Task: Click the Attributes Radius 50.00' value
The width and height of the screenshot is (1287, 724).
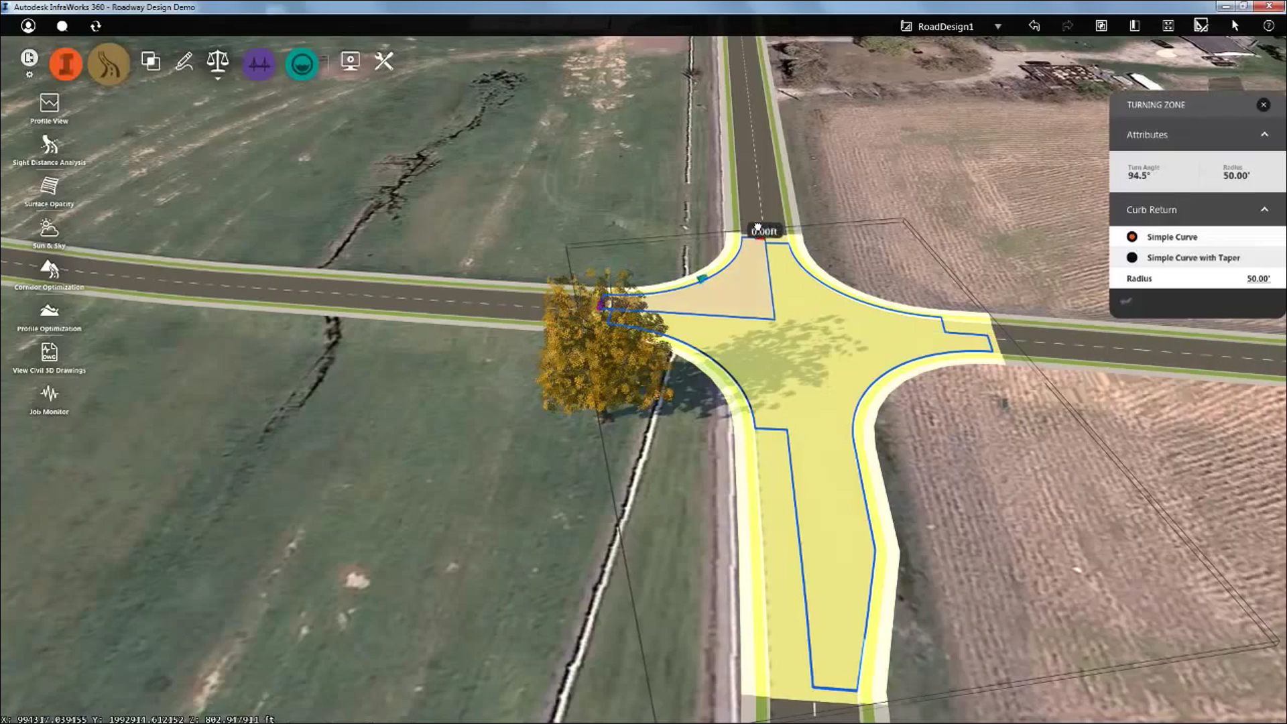Action: (1236, 176)
